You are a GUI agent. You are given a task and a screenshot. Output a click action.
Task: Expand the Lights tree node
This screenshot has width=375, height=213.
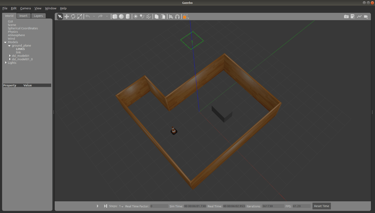pyautogui.click(x=6, y=63)
